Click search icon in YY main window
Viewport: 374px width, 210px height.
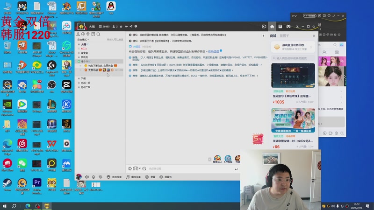335,45
